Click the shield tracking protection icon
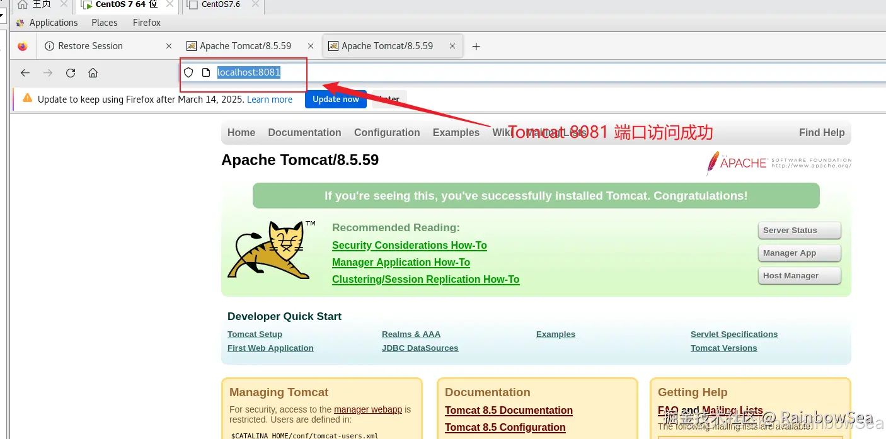 tap(188, 72)
